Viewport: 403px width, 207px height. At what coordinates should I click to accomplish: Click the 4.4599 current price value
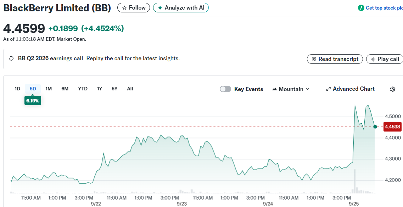pyautogui.click(x=24, y=28)
